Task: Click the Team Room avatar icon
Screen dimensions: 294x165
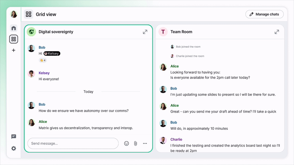Action: pos(163,32)
